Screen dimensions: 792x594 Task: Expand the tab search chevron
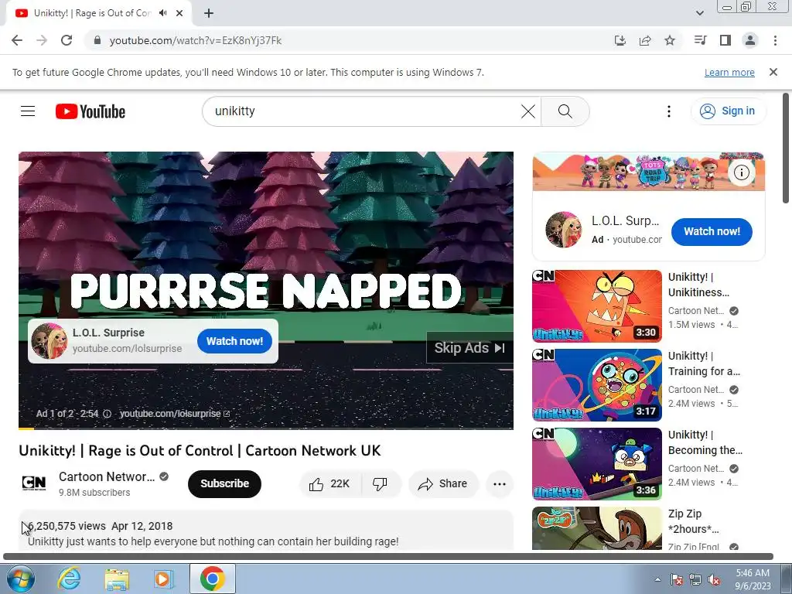click(x=699, y=13)
